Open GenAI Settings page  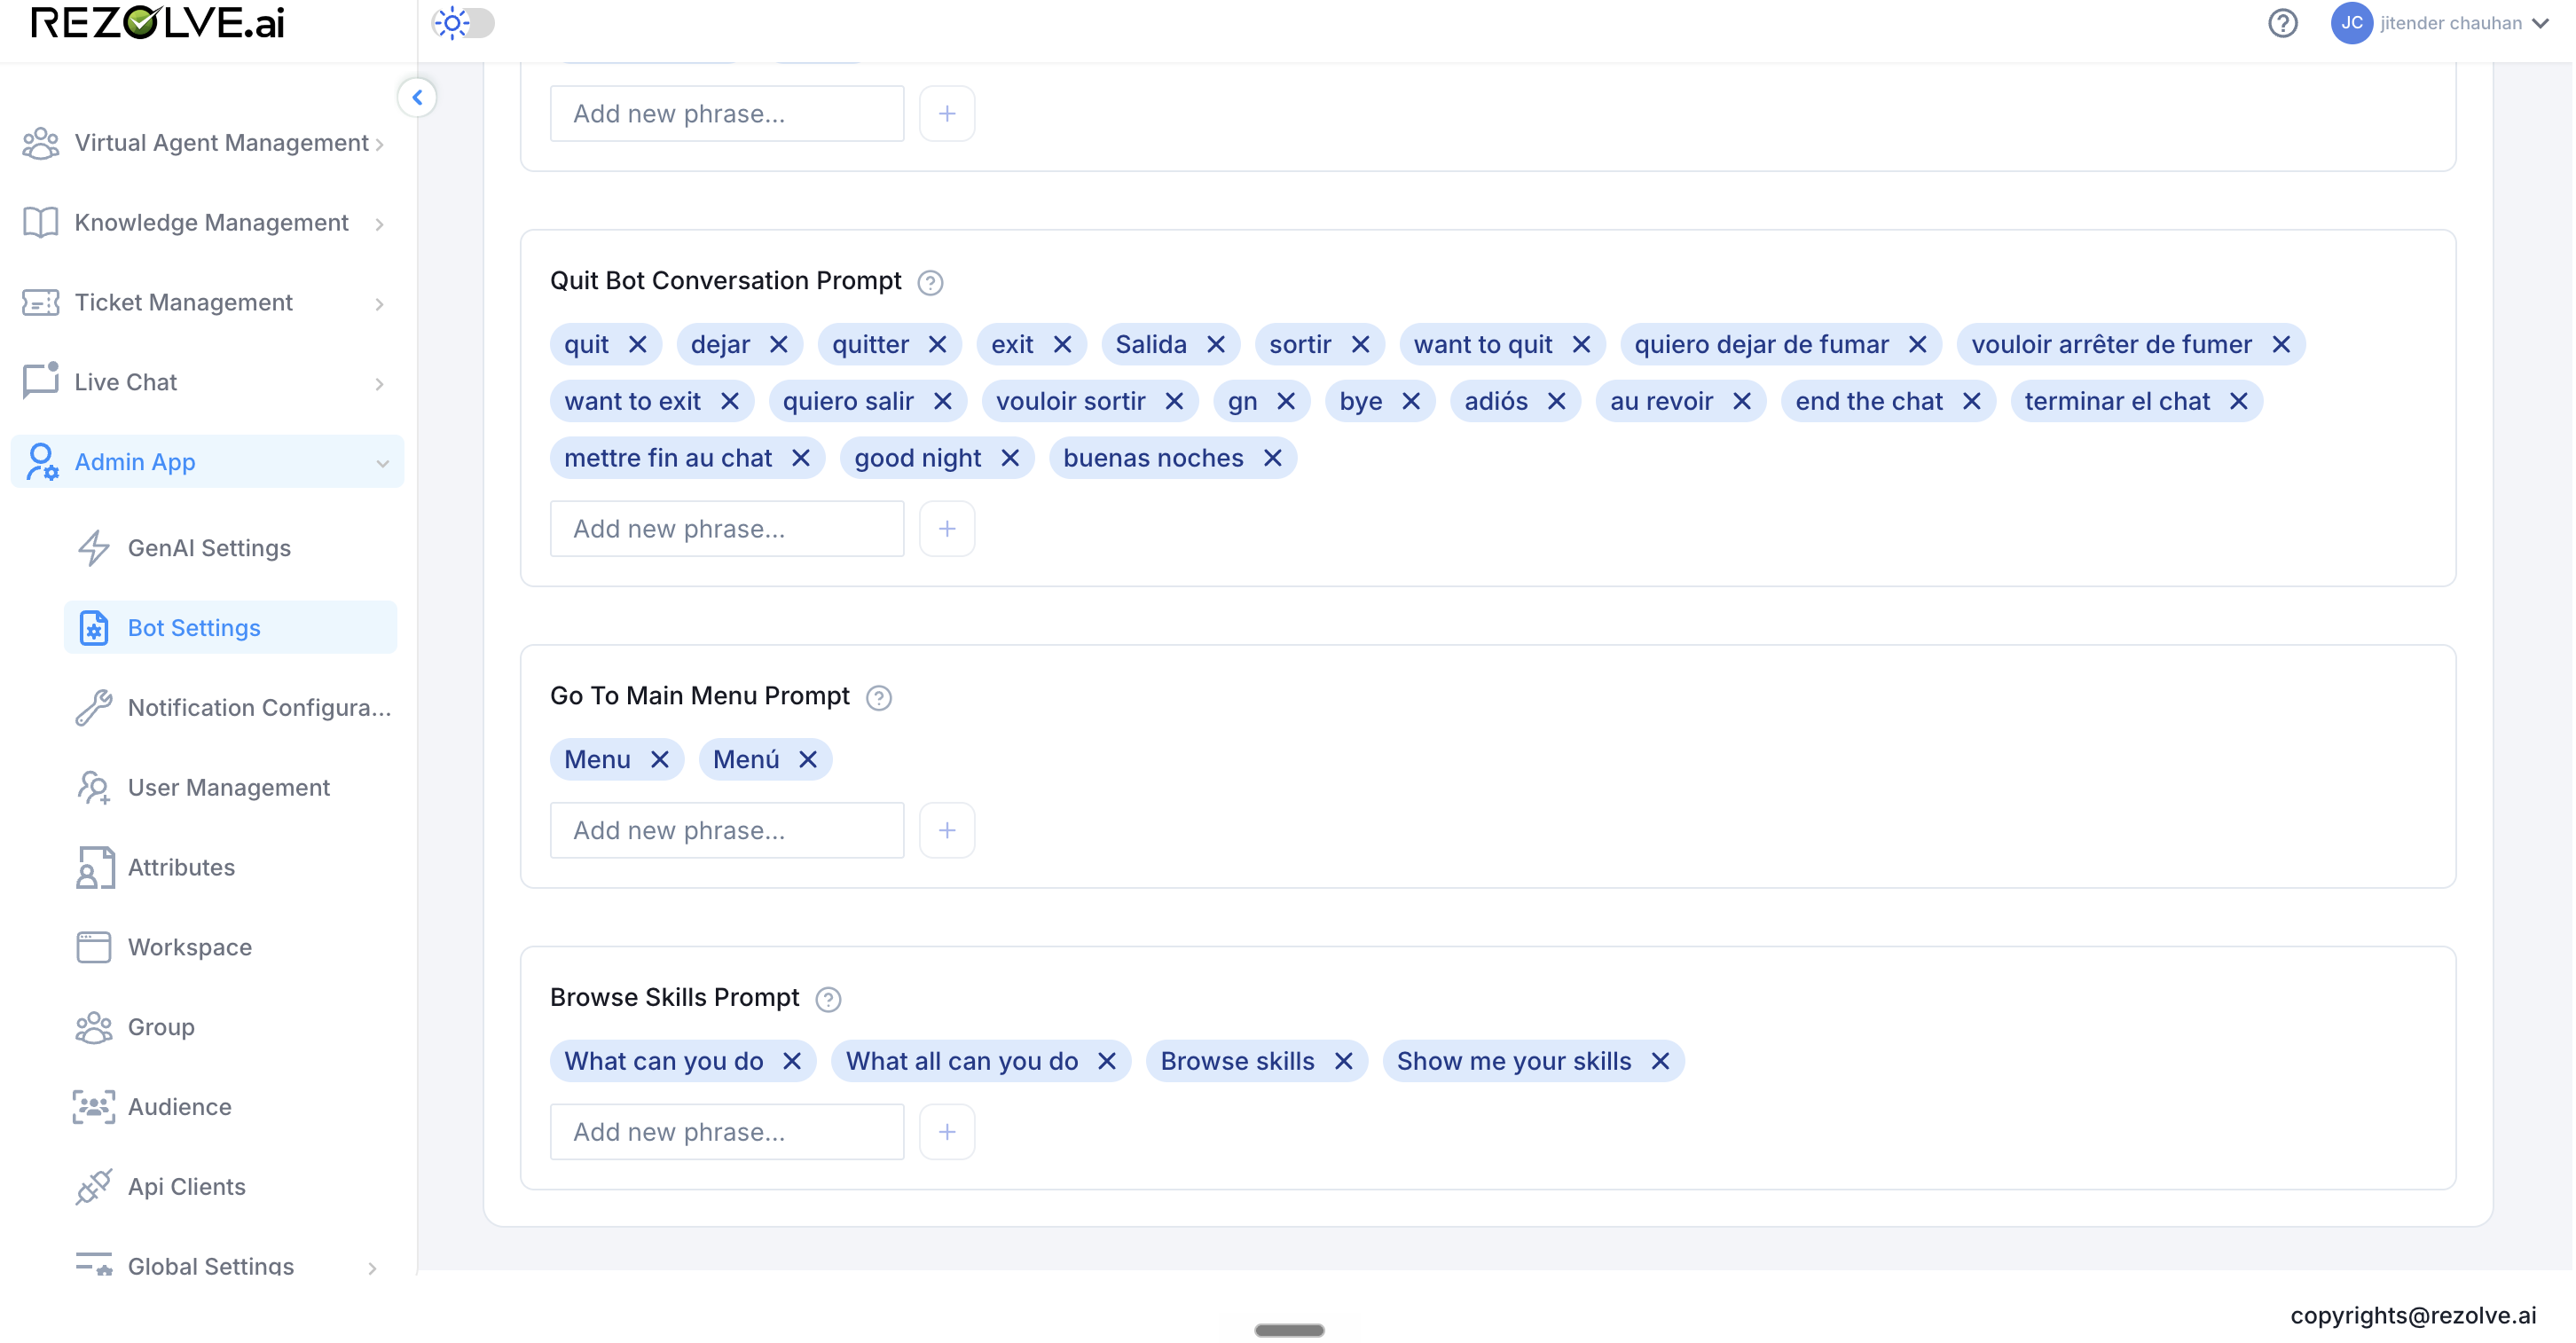pos(230,548)
